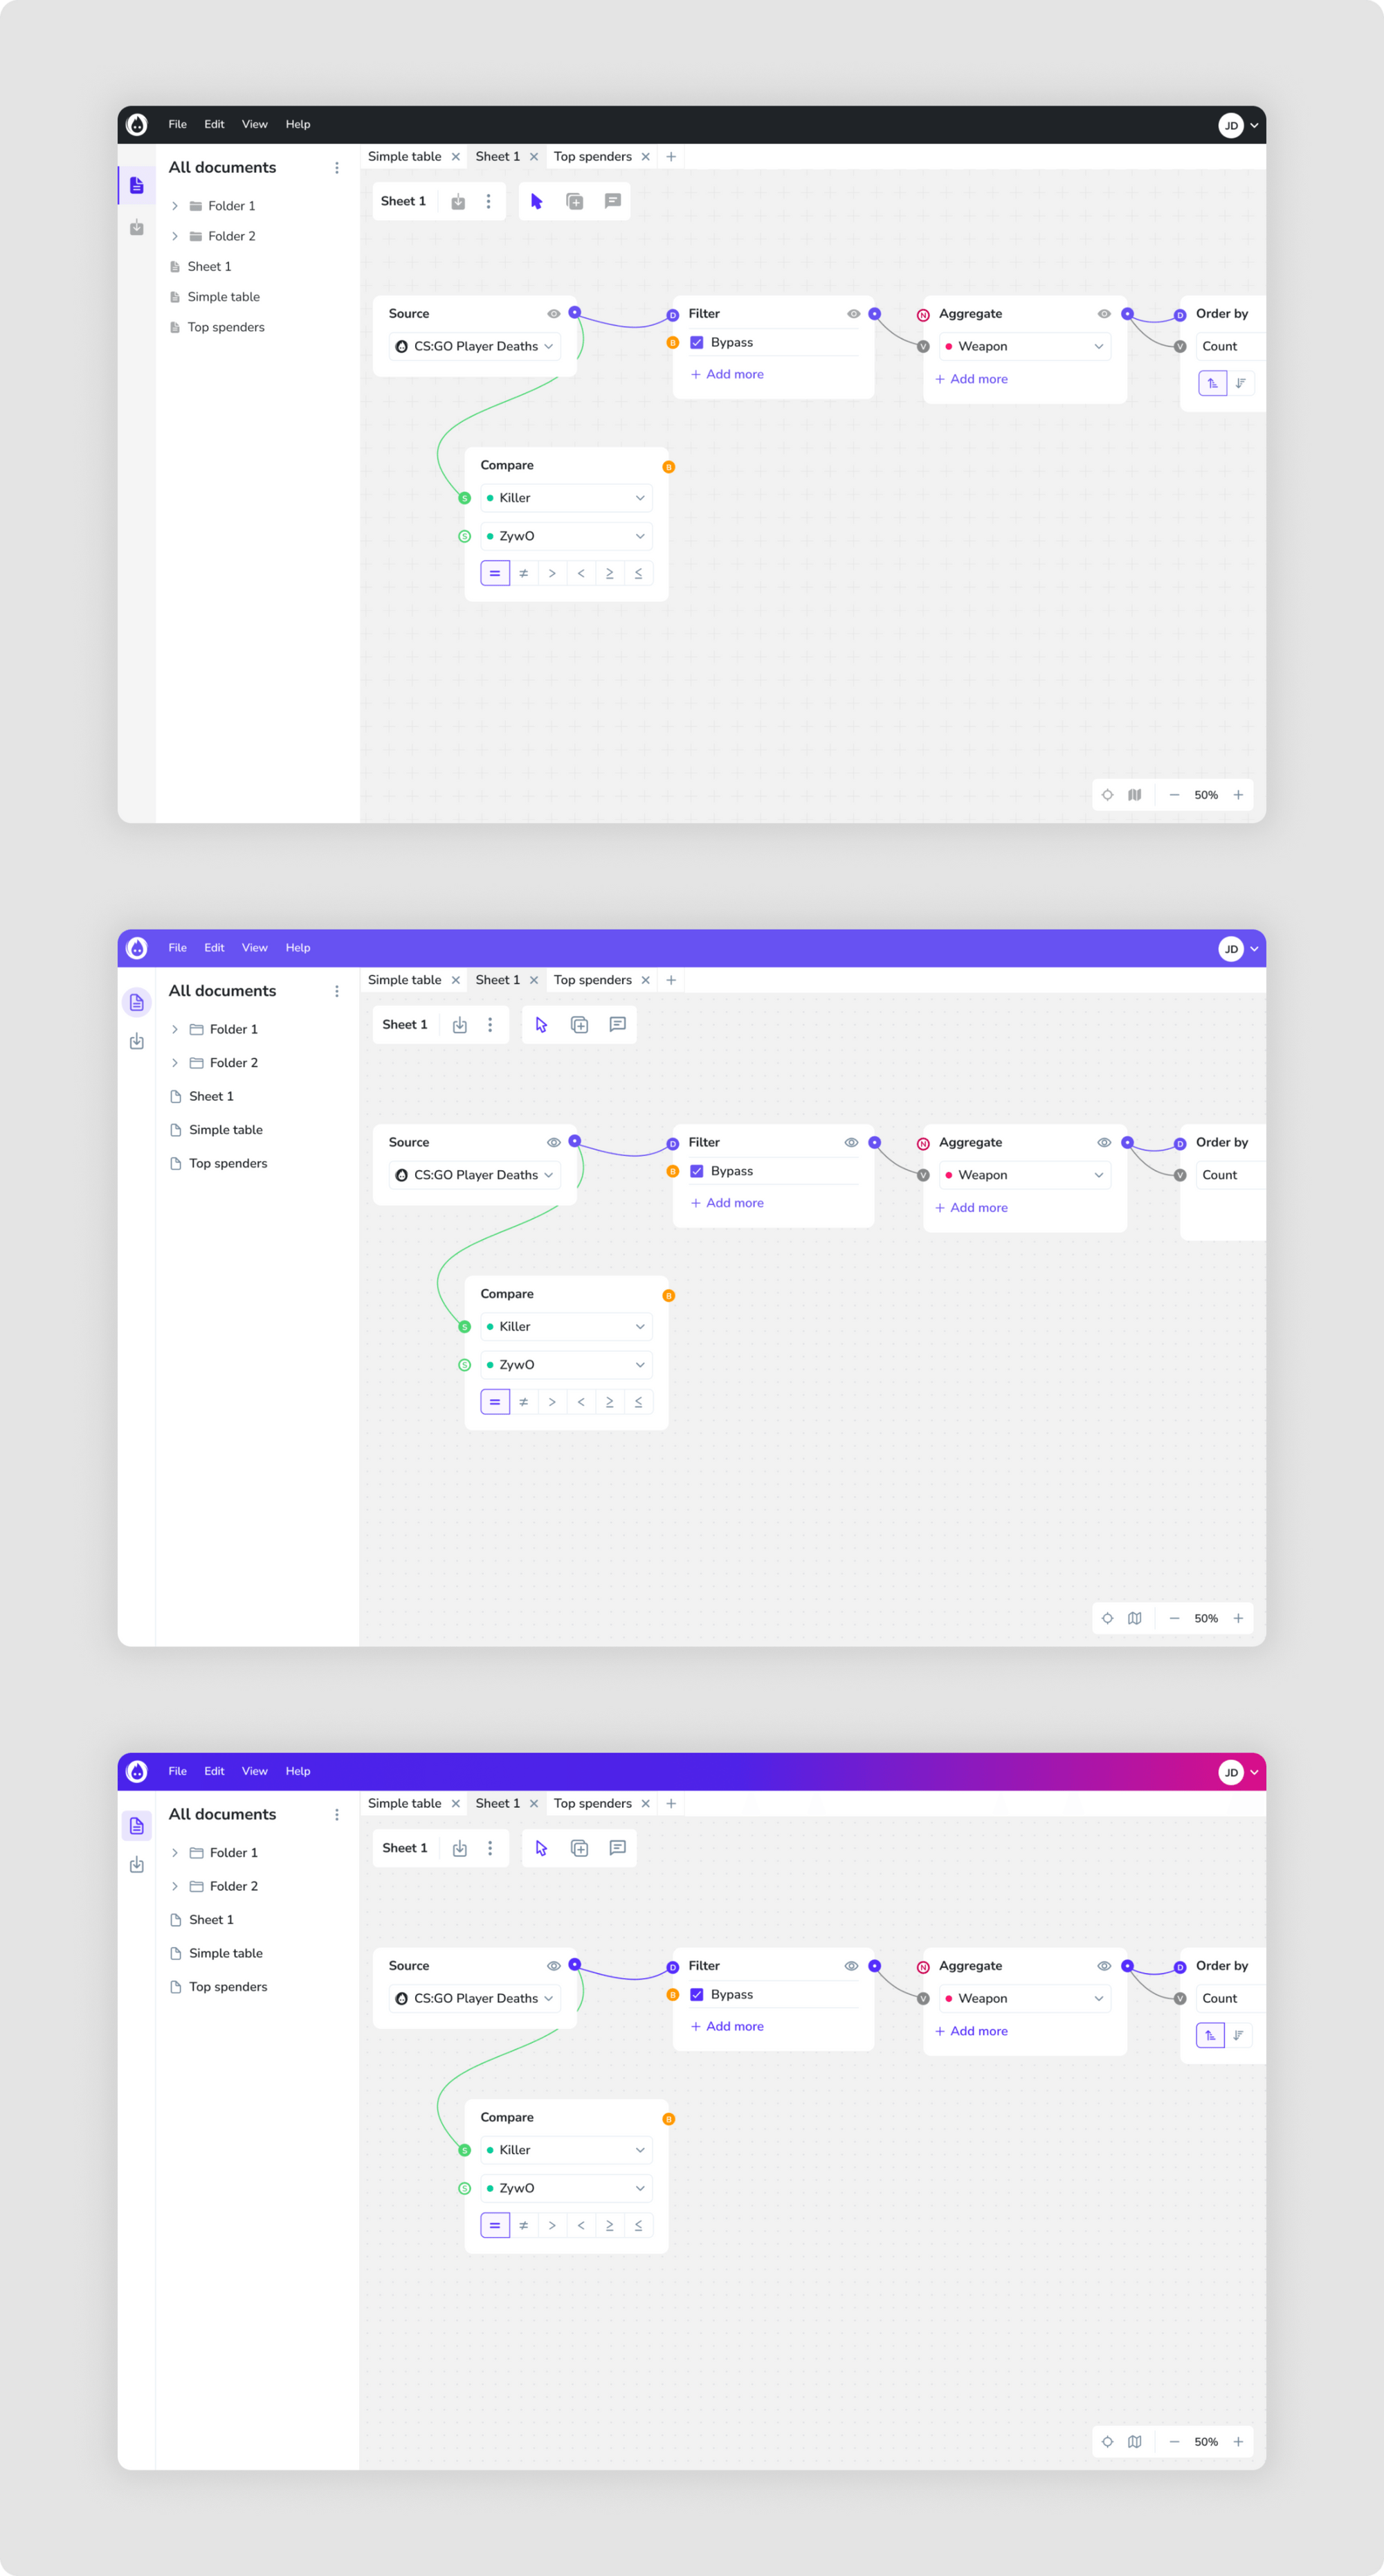Click Add more in the Filter node
This screenshot has width=1384, height=2576.
727,373
